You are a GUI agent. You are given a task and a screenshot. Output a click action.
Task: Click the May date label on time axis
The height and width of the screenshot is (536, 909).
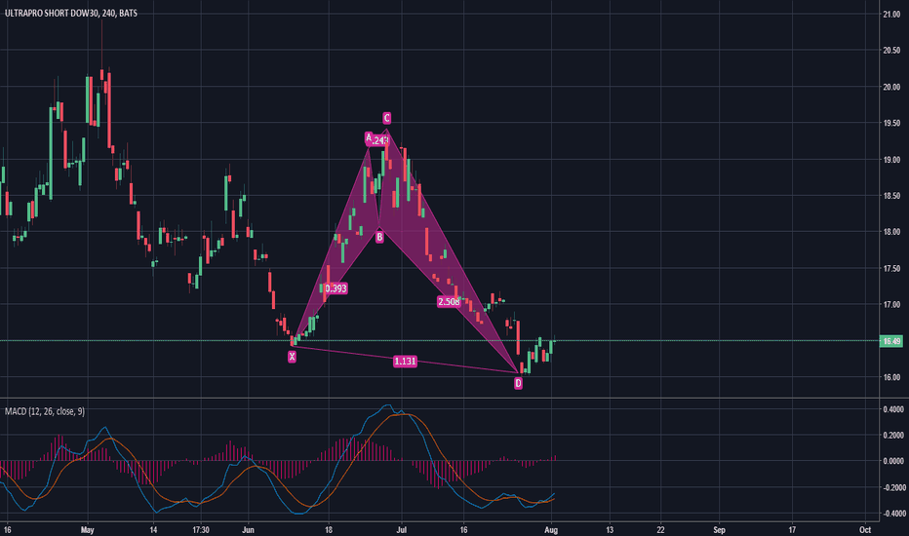[88, 529]
